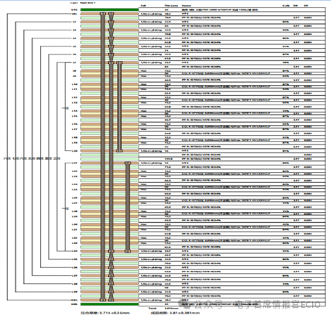Click the full-height through-hole via in the stackup
Viewport: 331px width, 318px height.
[103, 157]
